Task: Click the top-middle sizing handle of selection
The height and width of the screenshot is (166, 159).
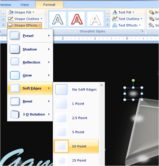Action: click(x=133, y=88)
